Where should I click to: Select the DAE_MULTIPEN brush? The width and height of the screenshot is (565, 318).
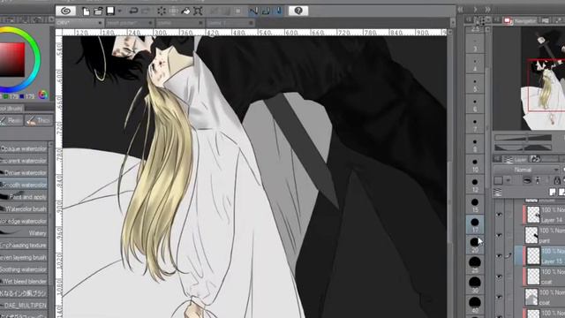(24, 306)
